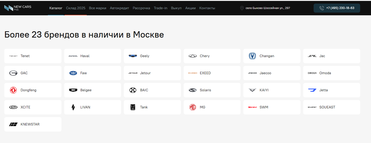Open the address село Быково Шоссейная ул., 297

pyautogui.click(x=268, y=8)
